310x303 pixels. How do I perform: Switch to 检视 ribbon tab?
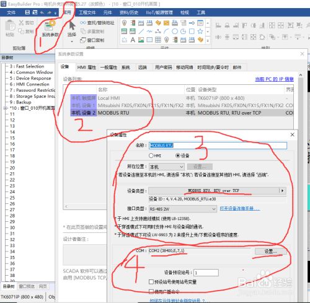(x=185, y=12)
